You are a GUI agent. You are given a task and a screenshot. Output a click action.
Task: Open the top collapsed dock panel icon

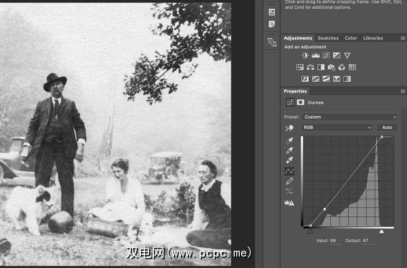[x=272, y=12]
